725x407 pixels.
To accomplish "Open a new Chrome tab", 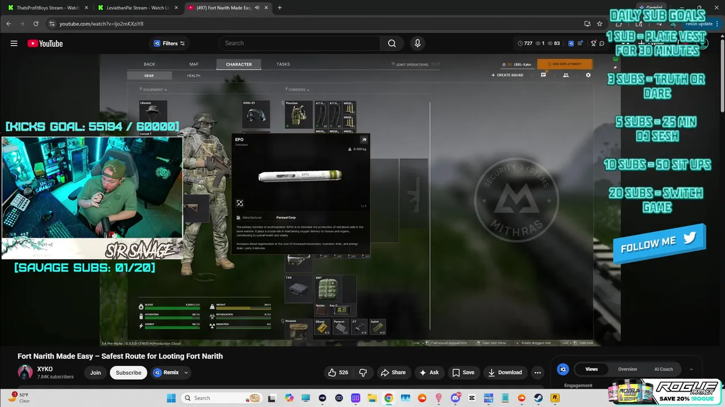I will pyautogui.click(x=280, y=8).
